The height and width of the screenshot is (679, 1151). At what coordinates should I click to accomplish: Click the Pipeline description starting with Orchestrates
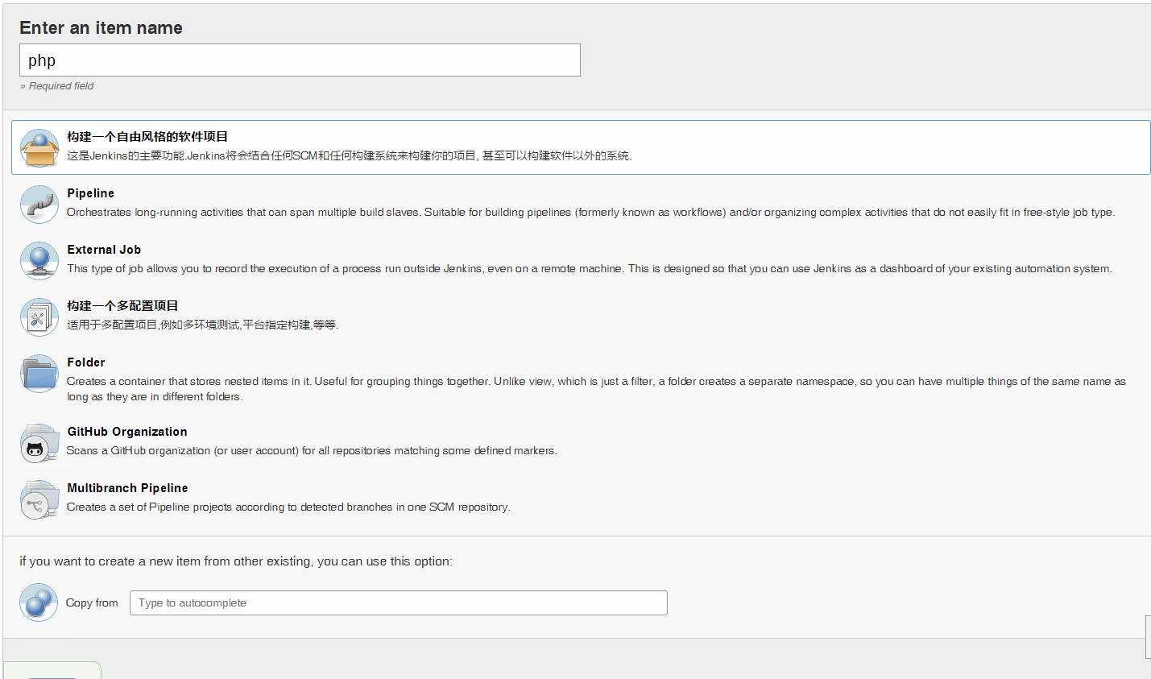click(590, 213)
